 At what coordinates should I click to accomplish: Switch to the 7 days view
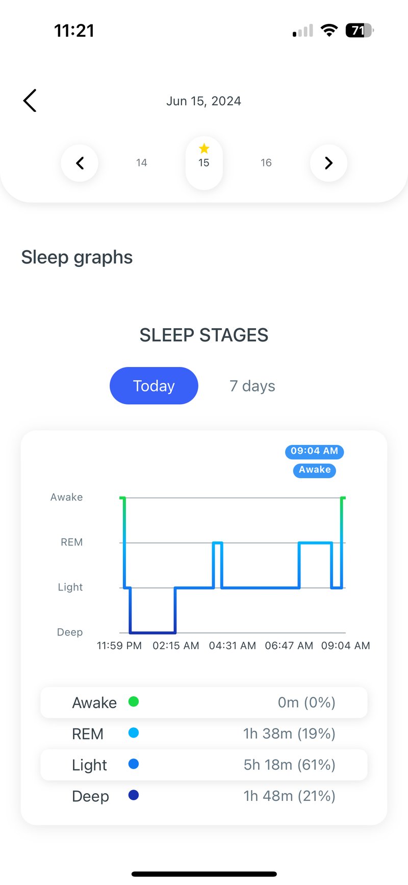point(251,386)
